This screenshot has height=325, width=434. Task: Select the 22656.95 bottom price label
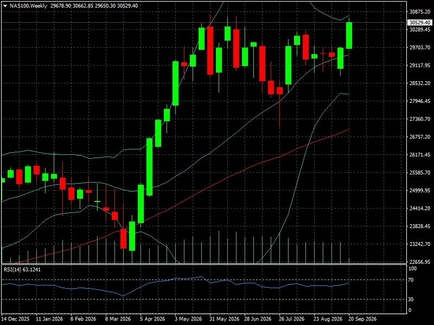point(420,262)
